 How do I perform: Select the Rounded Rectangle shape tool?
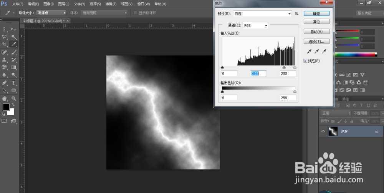coord(14,90)
